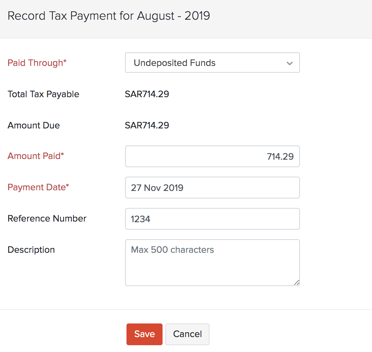Click the Amount Due value SAR714.29
The image size is (372, 352).
point(147,125)
